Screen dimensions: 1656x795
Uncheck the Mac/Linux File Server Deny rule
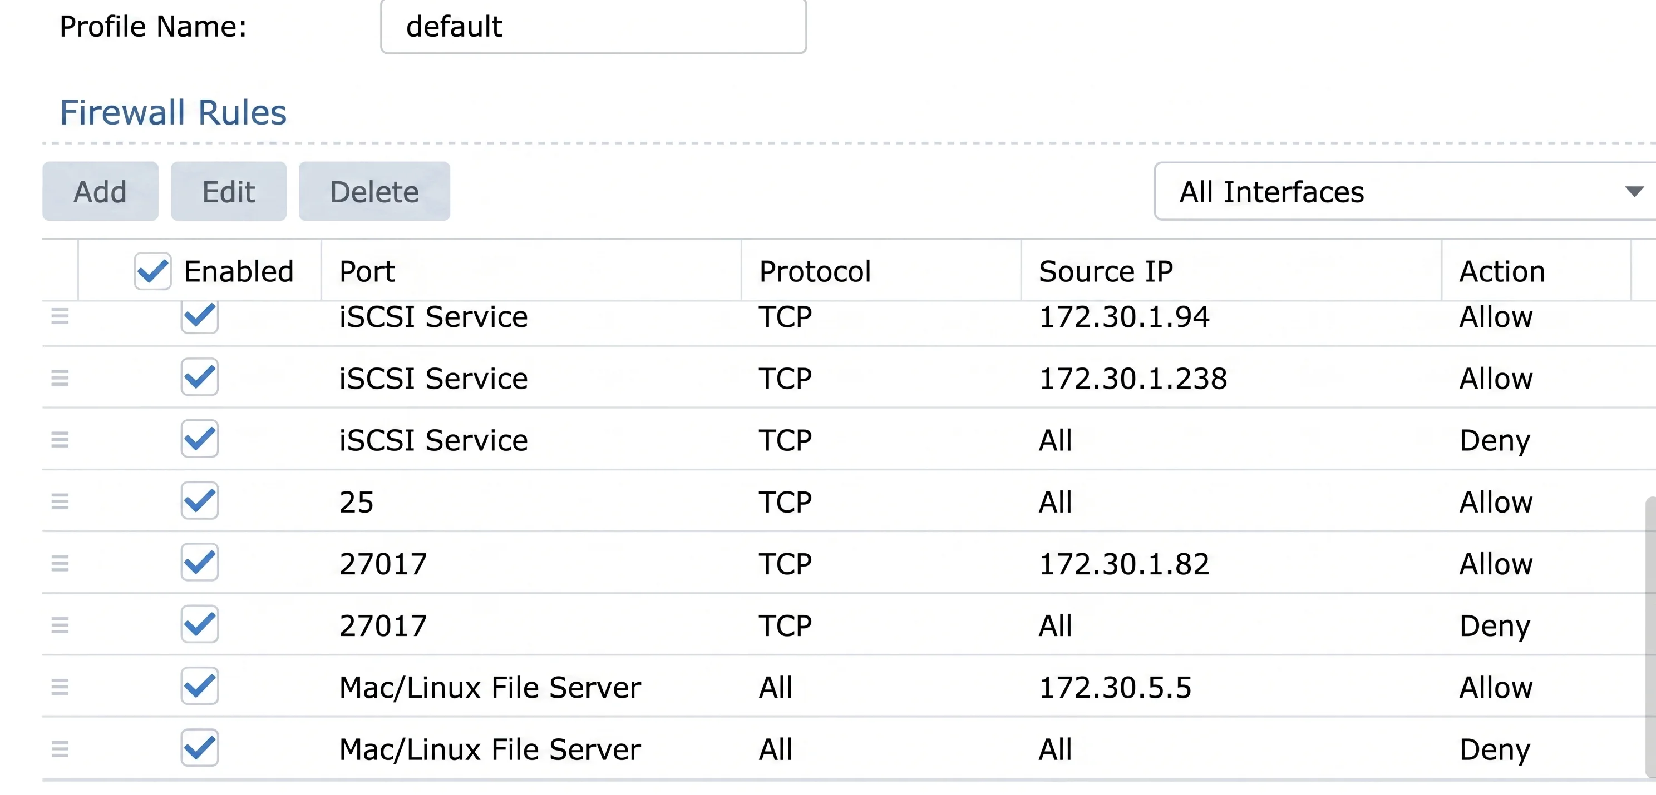pyautogui.click(x=199, y=748)
